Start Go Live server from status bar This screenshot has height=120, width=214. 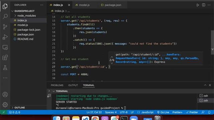tap(163, 112)
